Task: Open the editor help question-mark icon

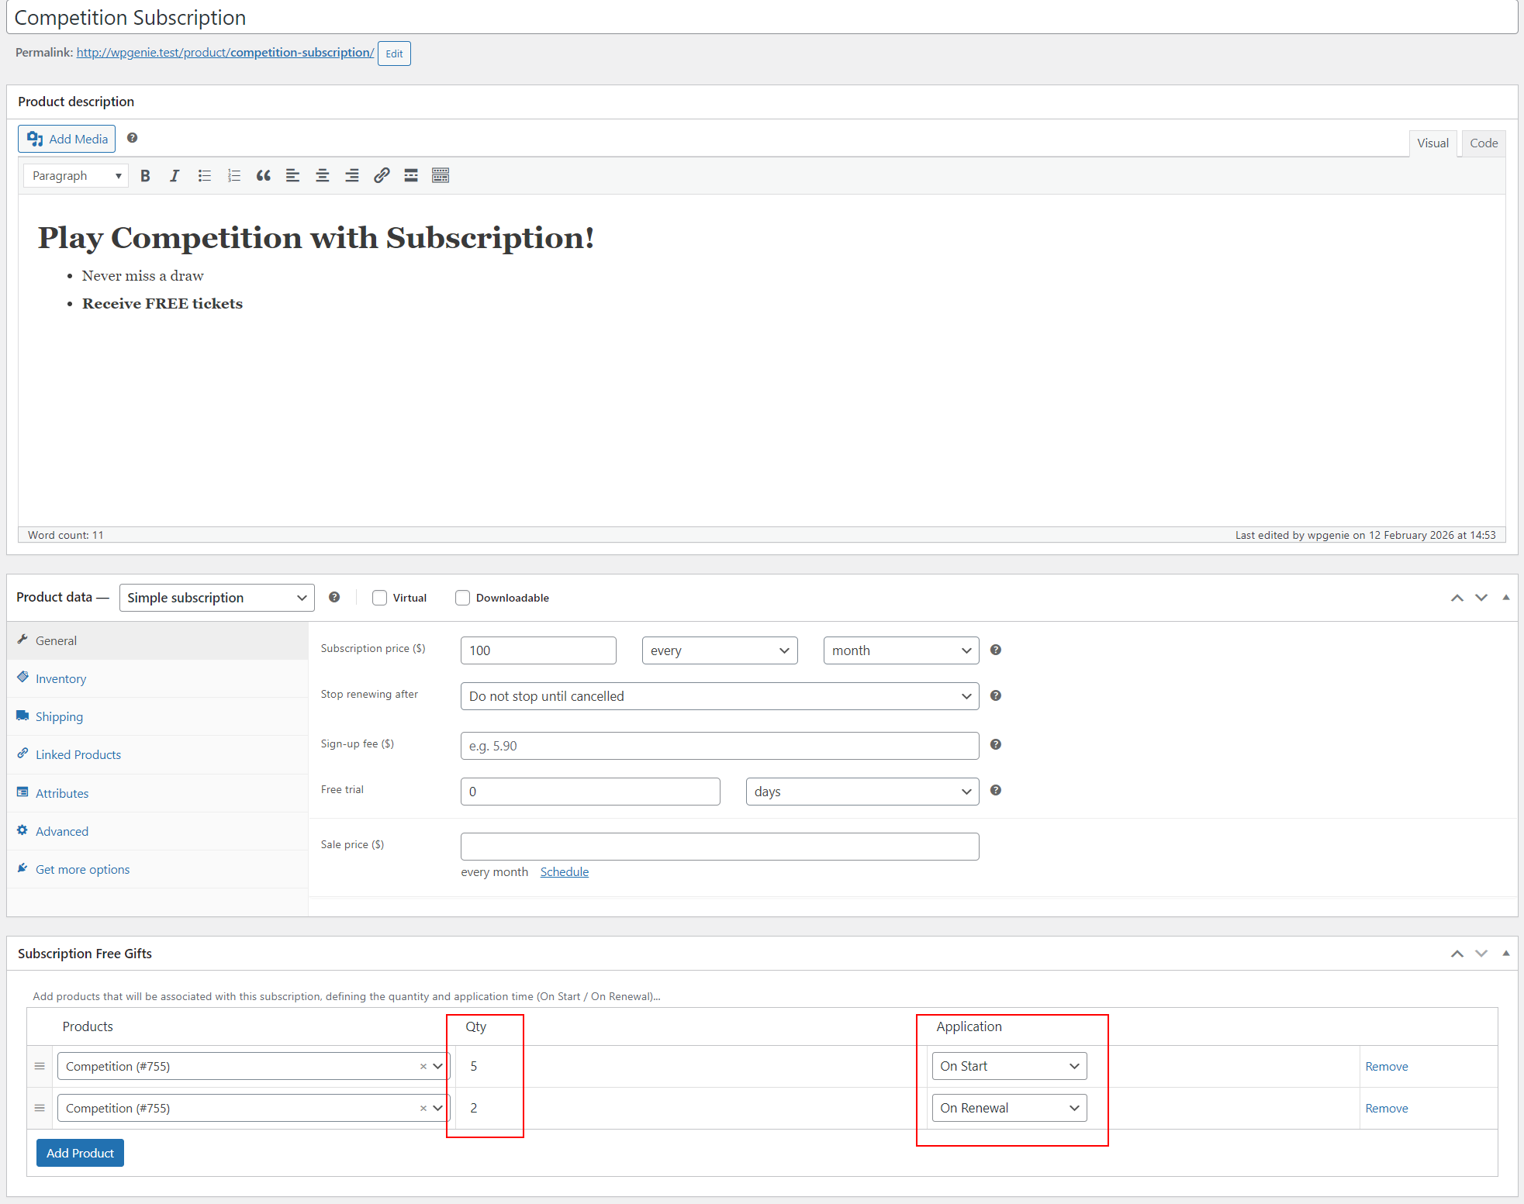Action: tap(133, 138)
